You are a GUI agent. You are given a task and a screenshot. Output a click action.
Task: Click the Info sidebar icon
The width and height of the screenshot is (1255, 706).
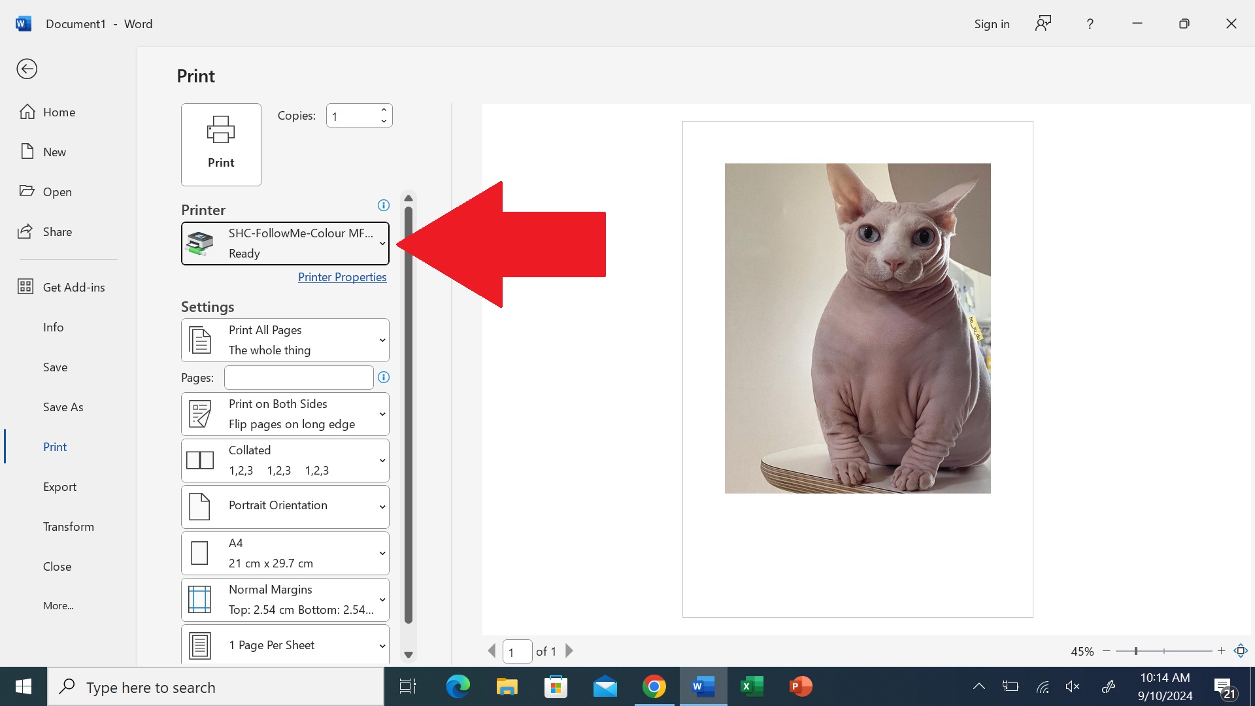pos(52,326)
